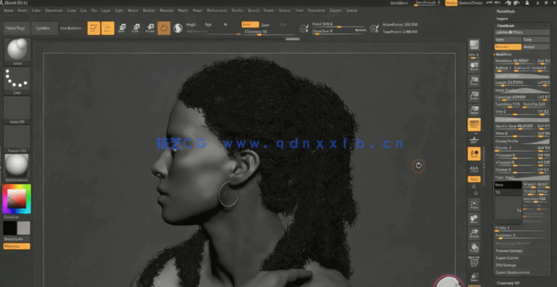Click the FiberMesh Accept button
Screen dimensions: 557x287
[536, 47]
